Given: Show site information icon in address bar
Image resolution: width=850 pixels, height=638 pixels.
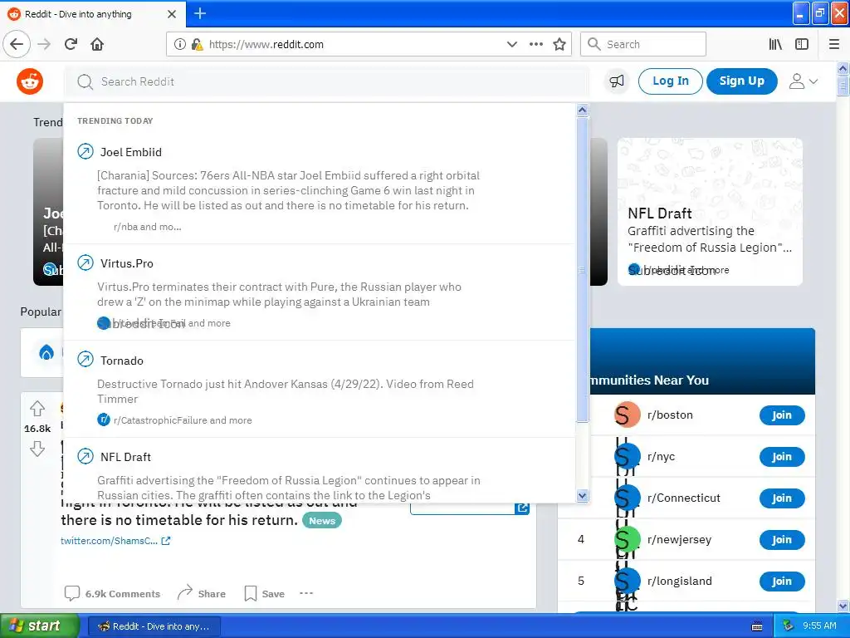Looking at the screenshot, I should tap(180, 44).
